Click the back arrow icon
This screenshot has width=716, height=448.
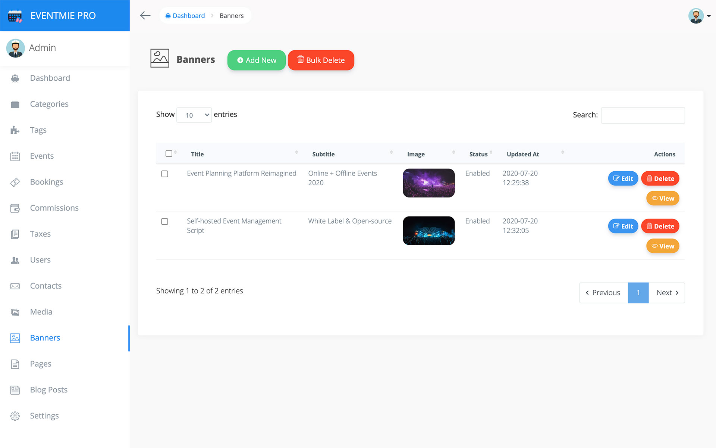coord(145,15)
